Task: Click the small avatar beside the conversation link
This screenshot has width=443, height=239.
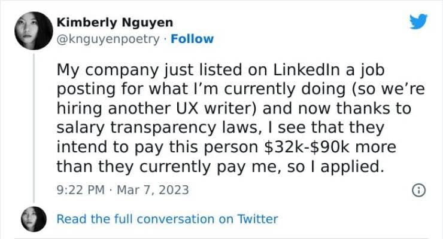Action: point(32,219)
